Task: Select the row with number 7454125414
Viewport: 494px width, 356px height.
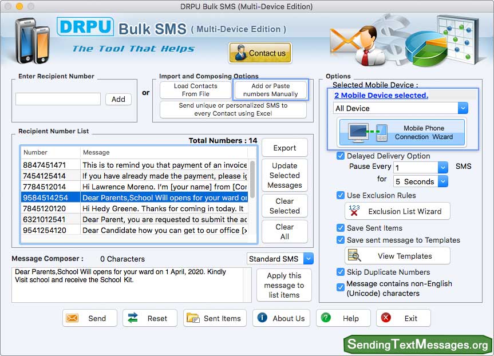Action: [x=135, y=176]
